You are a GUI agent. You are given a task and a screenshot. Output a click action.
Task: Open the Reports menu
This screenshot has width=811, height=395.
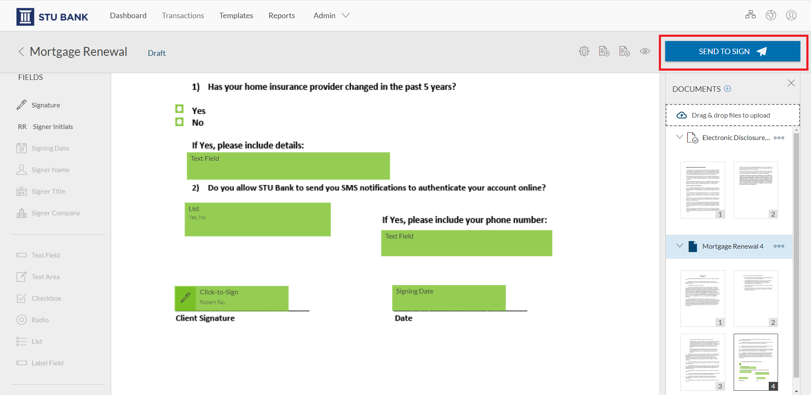click(282, 16)
